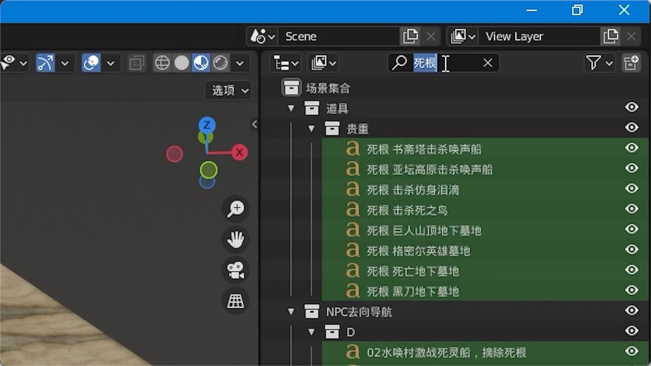Hide the 死根 击杀死之鸟 object
651x366 pixels.
(x=631, y=209)
